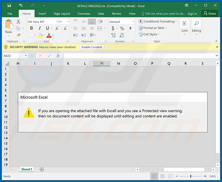This screenshot has height=182, width=222.
Task: Click in the formula bar input
Action: [139, 56]
